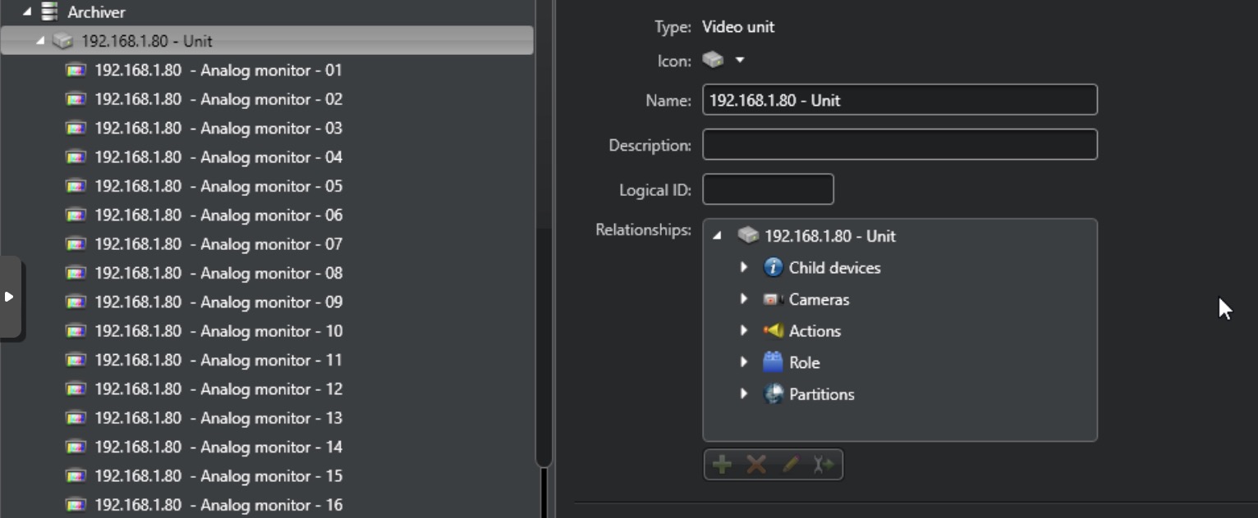Click the Actions megaphone icon

[x=773, y=330]
